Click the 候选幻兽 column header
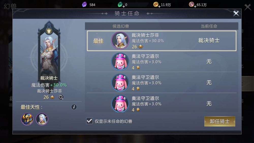 (x=121, y=26)
